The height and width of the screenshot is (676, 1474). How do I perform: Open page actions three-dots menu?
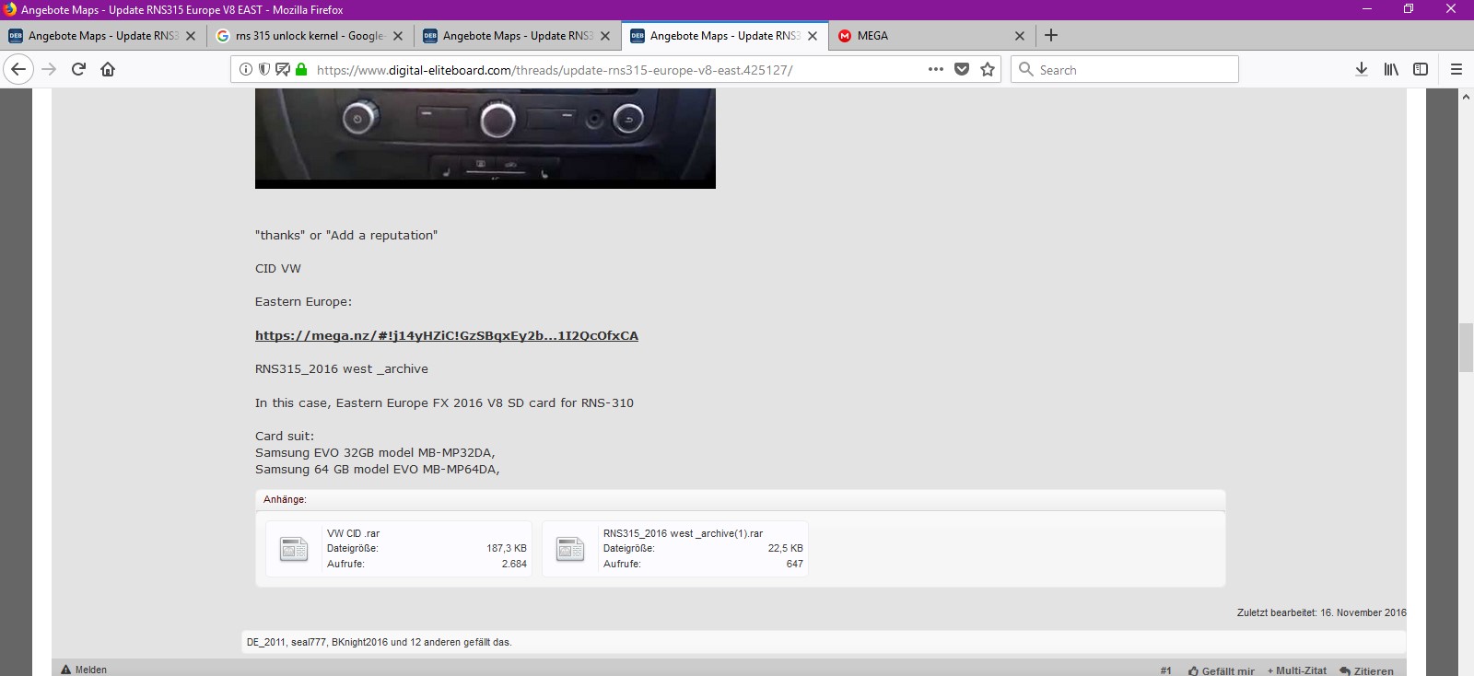(x=936, y=69)
